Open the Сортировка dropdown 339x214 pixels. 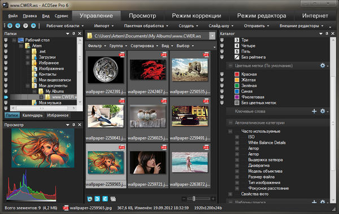(144, 46)
